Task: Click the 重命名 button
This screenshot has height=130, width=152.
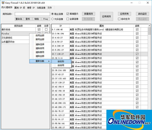Action: pyautogui.click(x=19, y=19)
